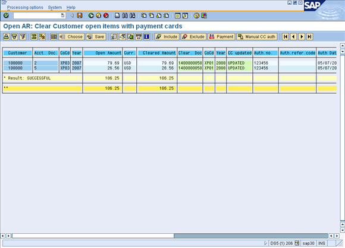The height and width of the screenshot is (248, 345).
Task: Select the Customer column header
Action: pos(17,53)
